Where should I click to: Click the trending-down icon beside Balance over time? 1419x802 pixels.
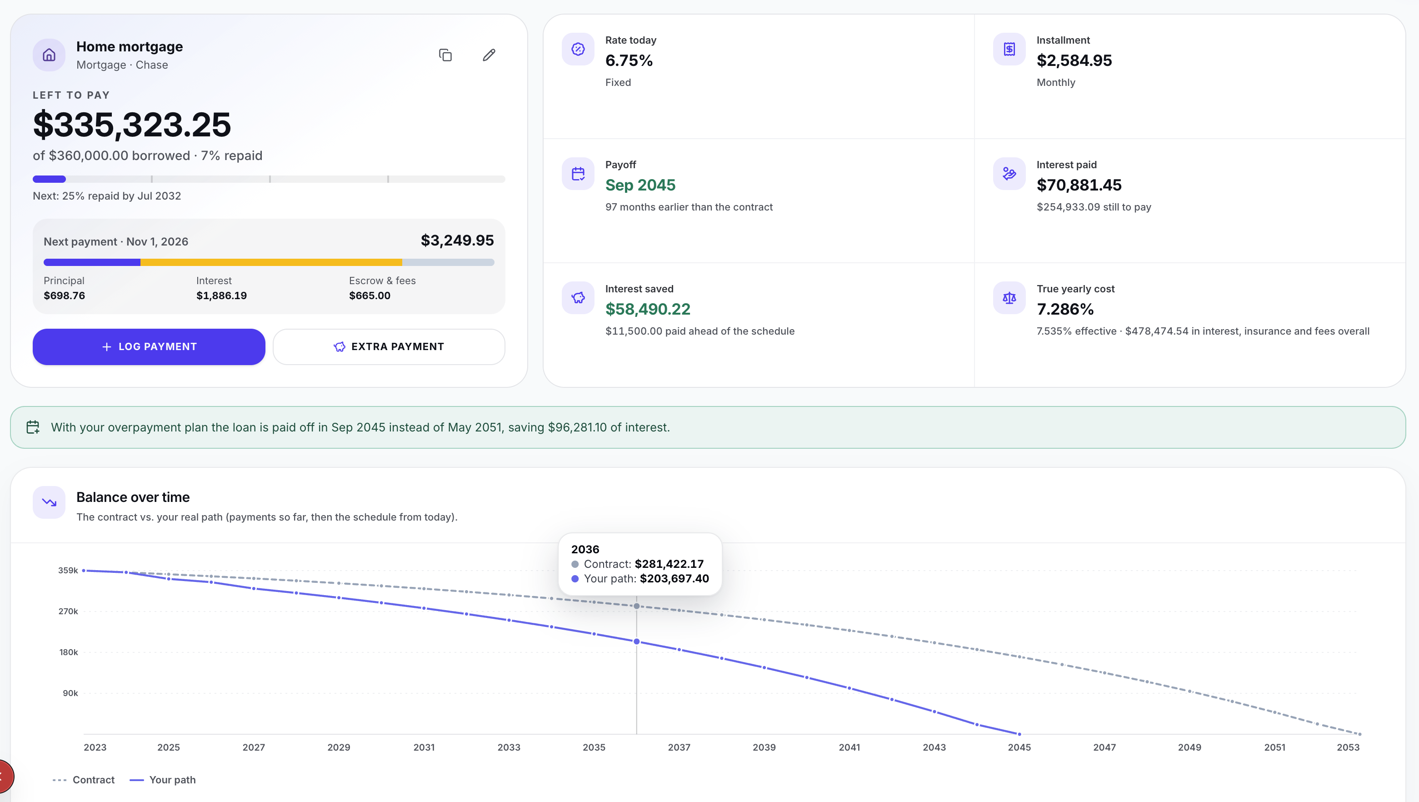coord(49,502)
